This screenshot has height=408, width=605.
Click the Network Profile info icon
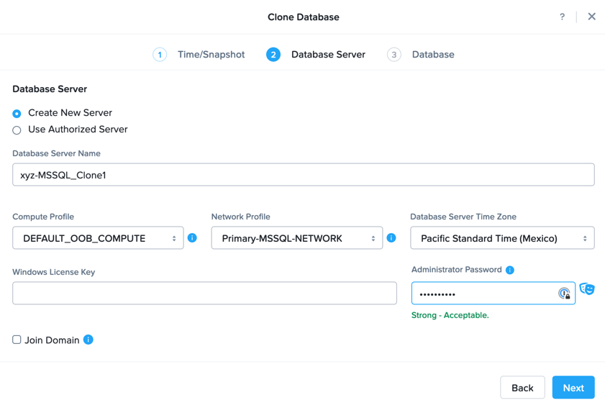coord(391,237)
